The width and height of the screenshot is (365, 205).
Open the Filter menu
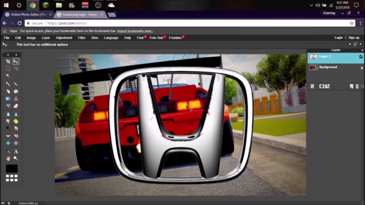pos(82,38)
